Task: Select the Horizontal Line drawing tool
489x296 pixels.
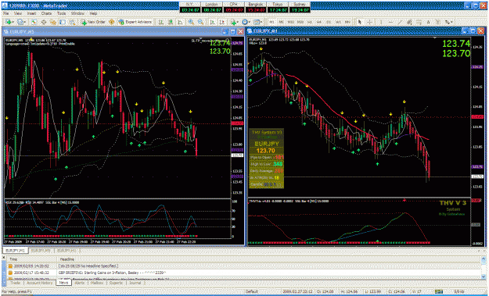Action: [390, 22]
